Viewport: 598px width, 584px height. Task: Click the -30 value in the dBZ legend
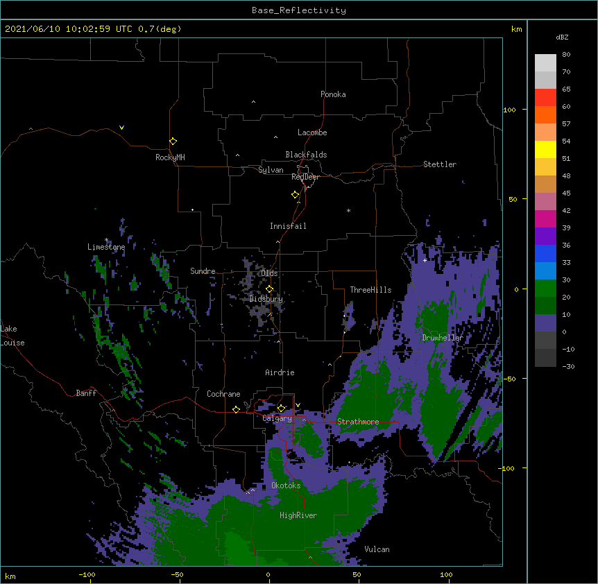tap(568, 366)
